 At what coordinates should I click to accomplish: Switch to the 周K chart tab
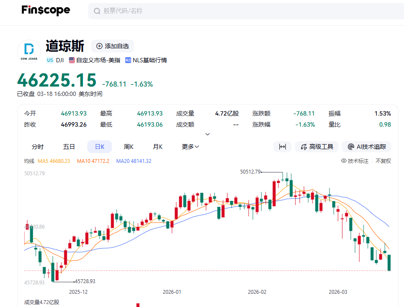click(x=129, y=147)
